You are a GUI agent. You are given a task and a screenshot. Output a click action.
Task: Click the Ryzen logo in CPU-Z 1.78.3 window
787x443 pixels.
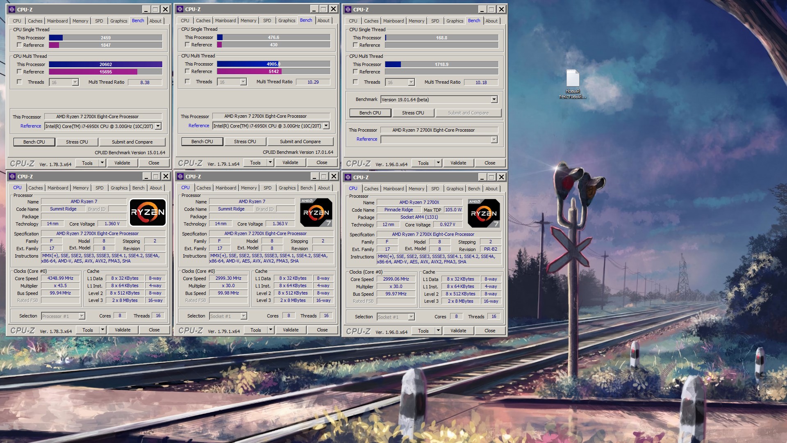tap(148, 212)
